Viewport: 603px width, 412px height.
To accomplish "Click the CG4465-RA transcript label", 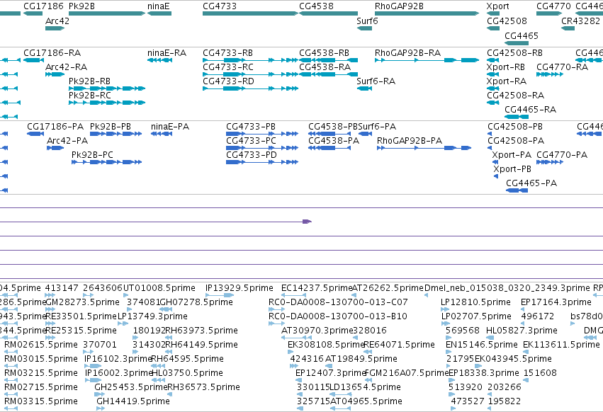I will click(x=530, y=110).
